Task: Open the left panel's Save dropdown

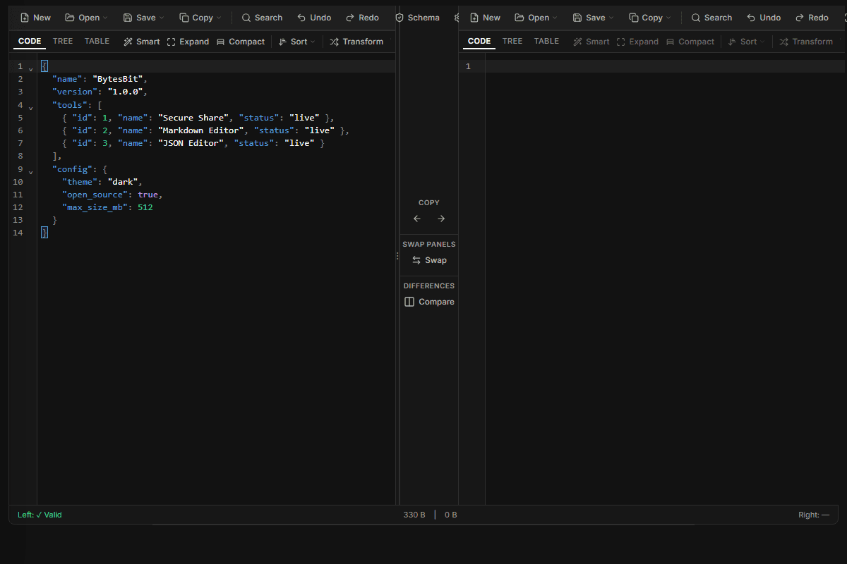Action: pyautogui.click(x=143, y=18)
